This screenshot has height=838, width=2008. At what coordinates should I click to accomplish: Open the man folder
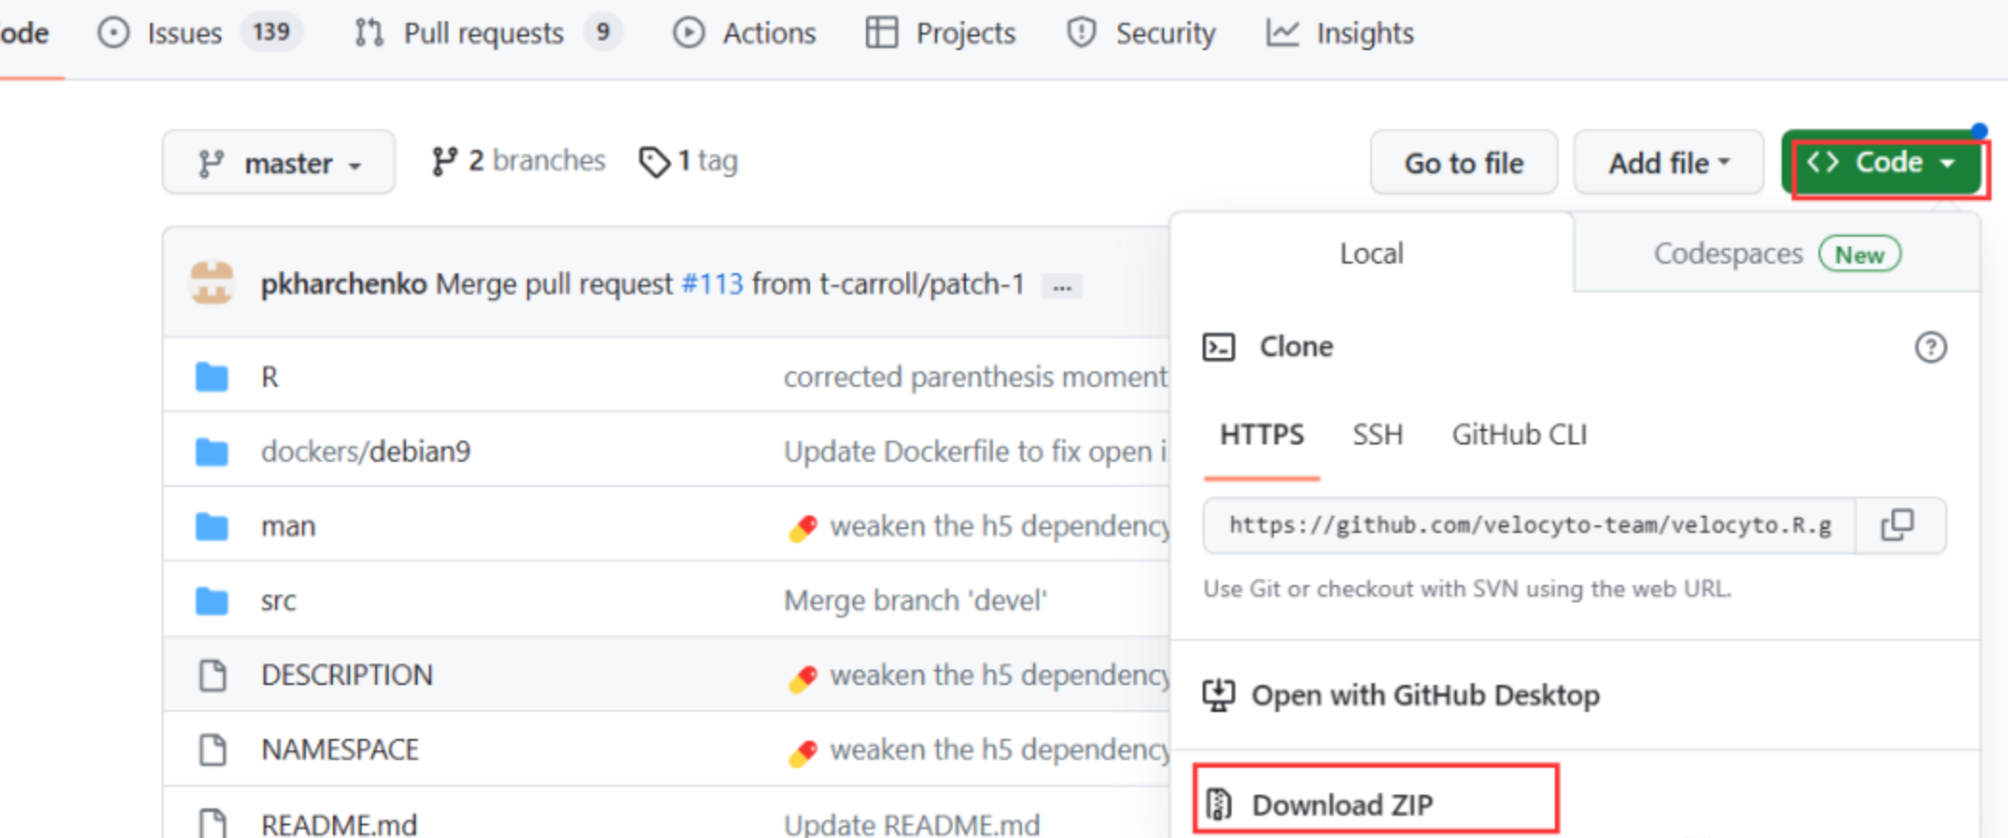click(x=288, y=526)
